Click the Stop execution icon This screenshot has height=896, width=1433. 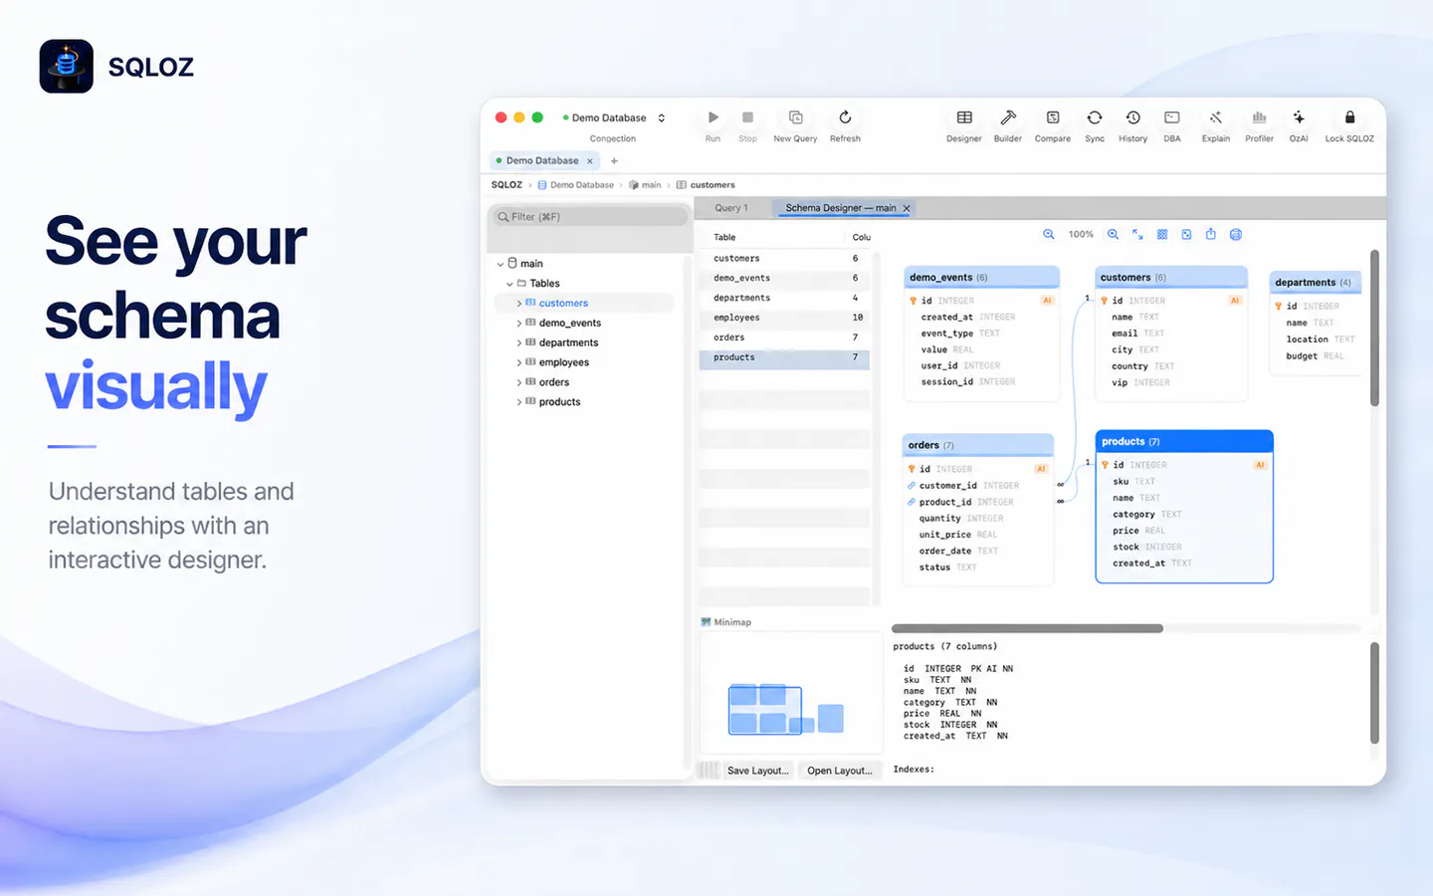pyautogui.click(x=747, y=117)
